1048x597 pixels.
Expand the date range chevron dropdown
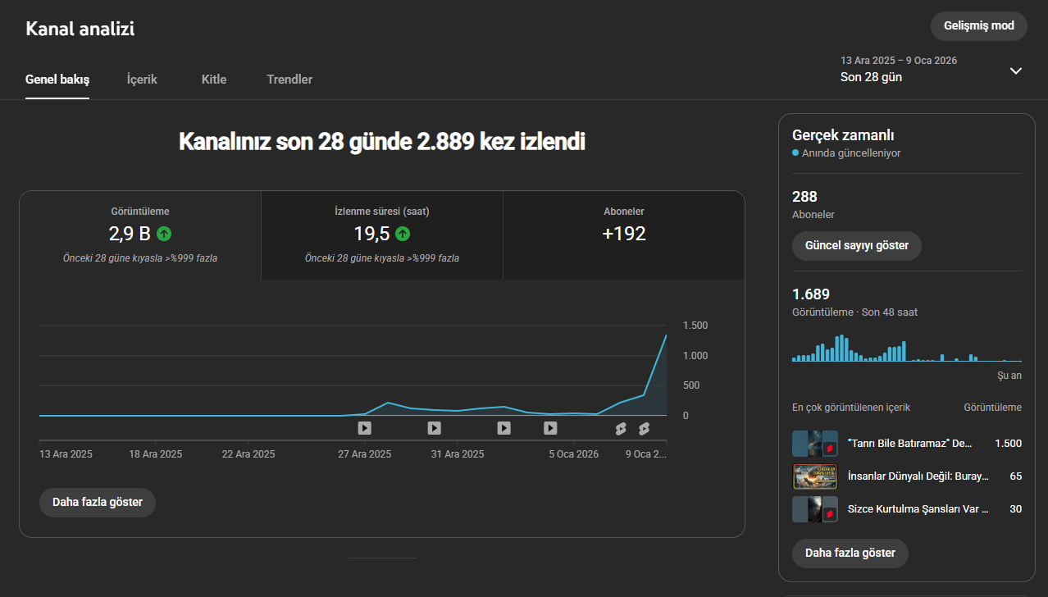pos(1016,71)
